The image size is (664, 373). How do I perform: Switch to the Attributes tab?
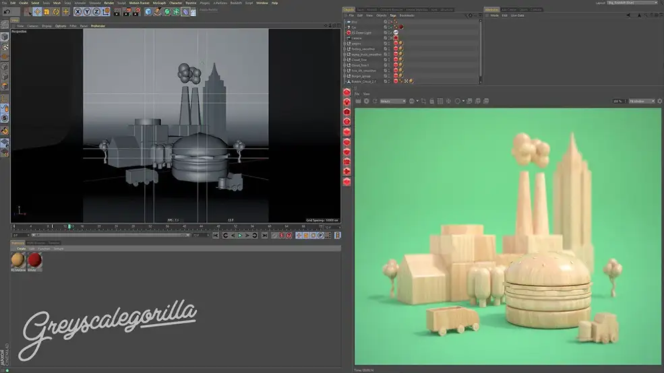[491, 9]
